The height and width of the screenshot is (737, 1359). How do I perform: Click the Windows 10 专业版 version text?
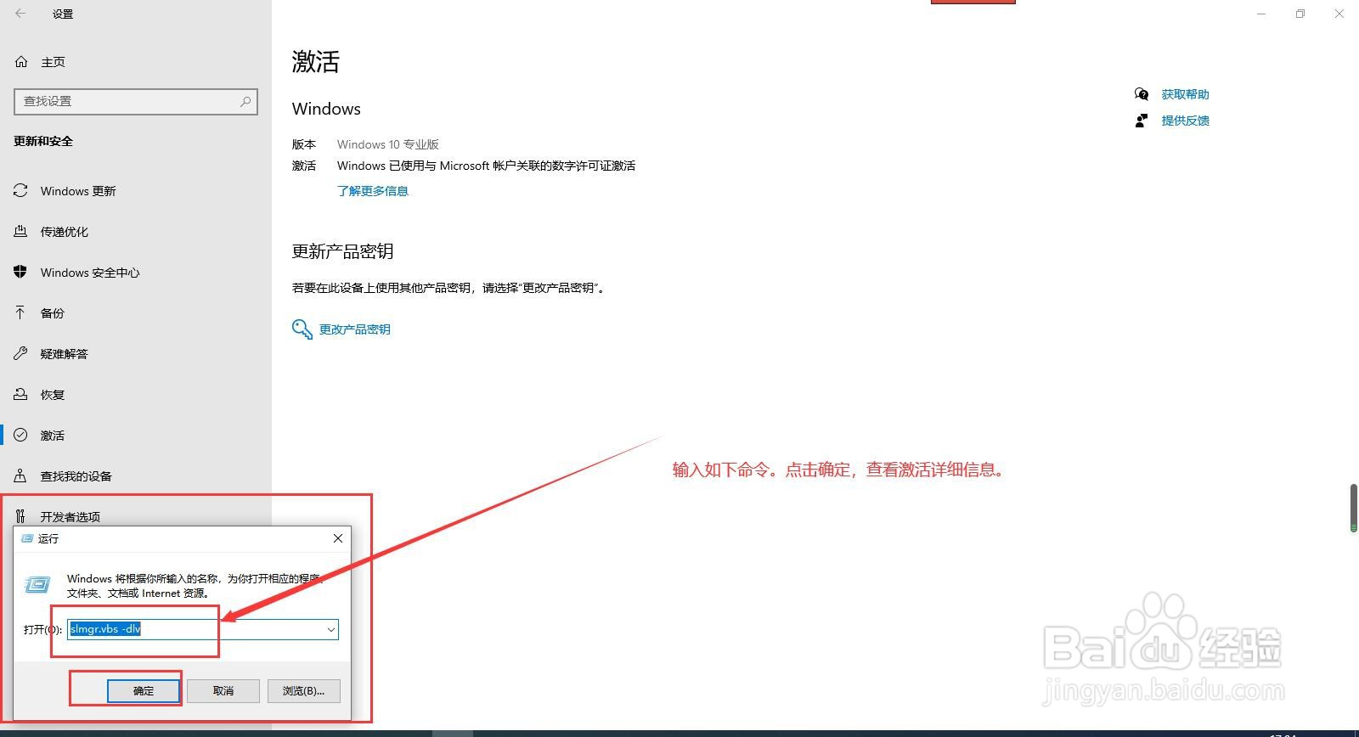click(388, 144)
